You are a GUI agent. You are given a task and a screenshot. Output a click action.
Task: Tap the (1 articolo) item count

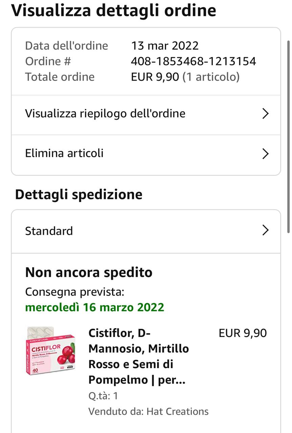click(x=211, y=77)
